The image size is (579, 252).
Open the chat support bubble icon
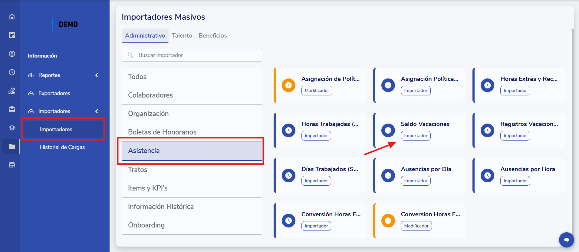coord(566,240)
